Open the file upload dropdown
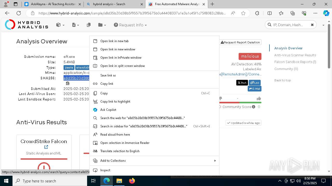Viewport: 332px width, 186px height. coord(75,25)
